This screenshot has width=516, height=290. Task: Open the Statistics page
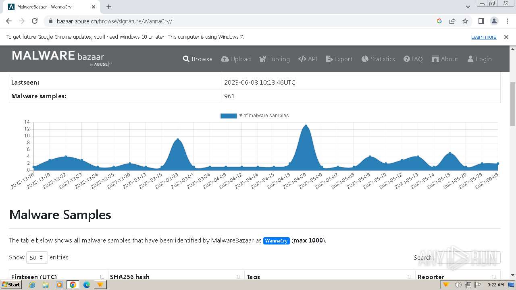pyautogui.click(x=378, y=59)
